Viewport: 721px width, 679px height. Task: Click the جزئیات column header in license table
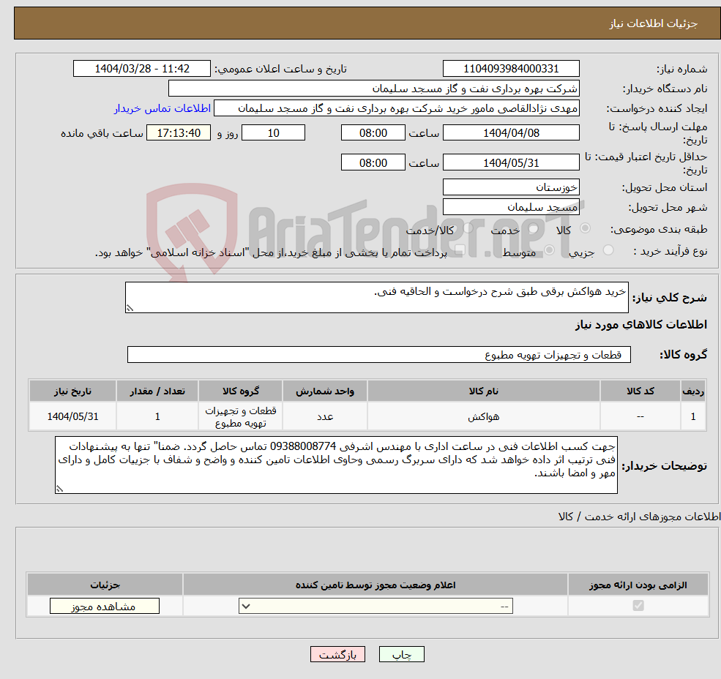tap(105, 585)
